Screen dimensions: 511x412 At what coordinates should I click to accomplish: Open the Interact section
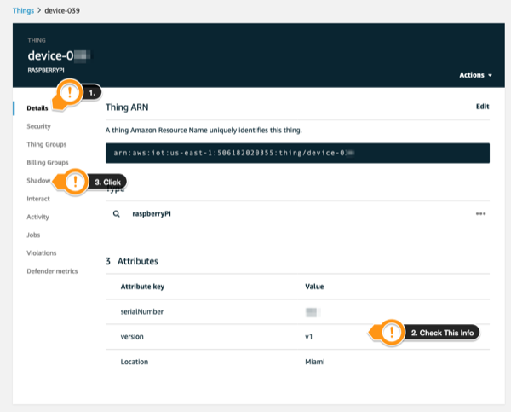click(38, 199)
